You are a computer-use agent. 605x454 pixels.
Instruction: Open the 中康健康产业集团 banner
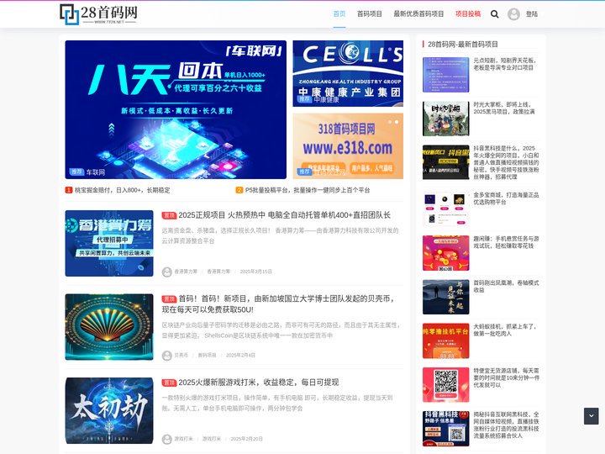pos(348,73)
